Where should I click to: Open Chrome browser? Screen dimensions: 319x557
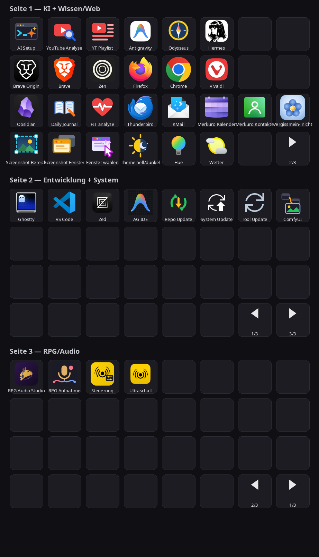click(x=179, y=72)
